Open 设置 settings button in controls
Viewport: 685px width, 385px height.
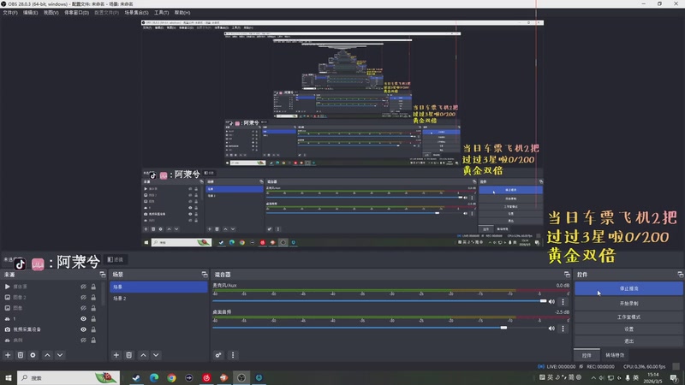coord(628,329)
